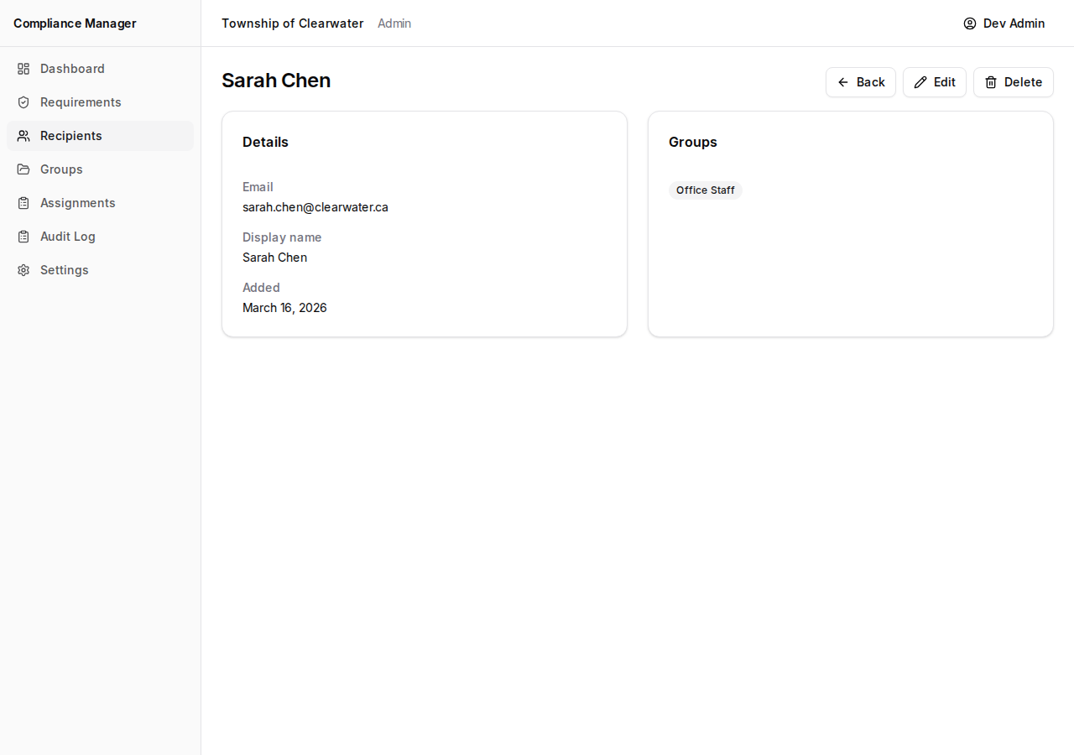Click the Dashboard grid icon
Image resolution: width=1074 pixels, height=755 pixels.
[23, 69]
